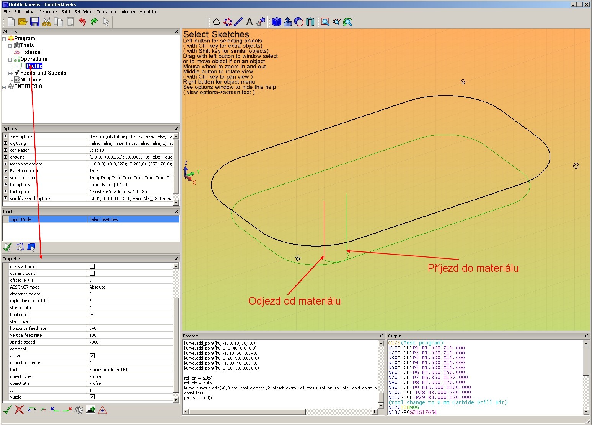
Task: Expand the Tools tree node
Action: click(x=10, y=45)
